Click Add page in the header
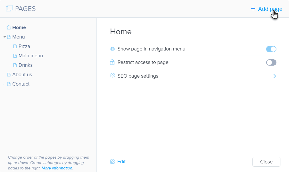Image resolution: width=289 pixels, height=172 pixels. coord(266,9)
